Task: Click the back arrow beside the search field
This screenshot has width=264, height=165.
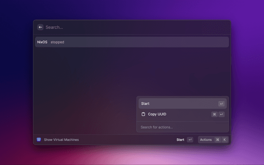Action: (x=40, y=27)
